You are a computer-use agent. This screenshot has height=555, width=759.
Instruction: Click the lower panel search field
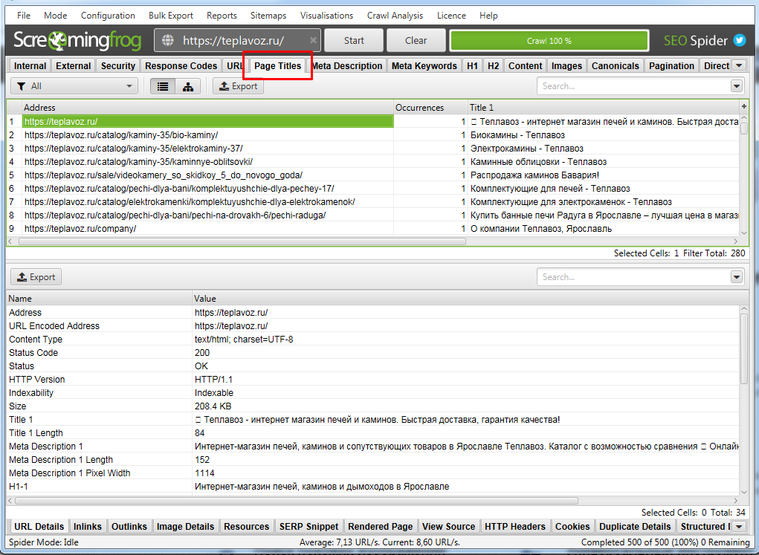[x=633, y=277]
